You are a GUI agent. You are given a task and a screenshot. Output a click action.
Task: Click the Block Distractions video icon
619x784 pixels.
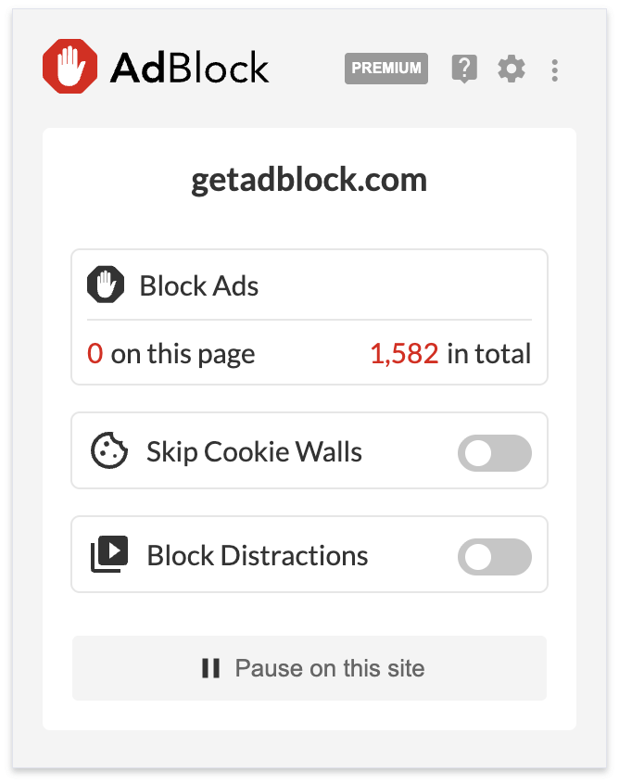click(x=108, y=555)
